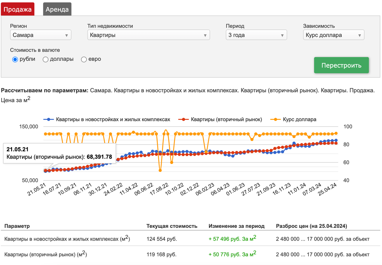This screenshot has height=265, width=382.
Task: Click the Разброс цен (на 25.04.2024) header
Action: tap(311, 226)
